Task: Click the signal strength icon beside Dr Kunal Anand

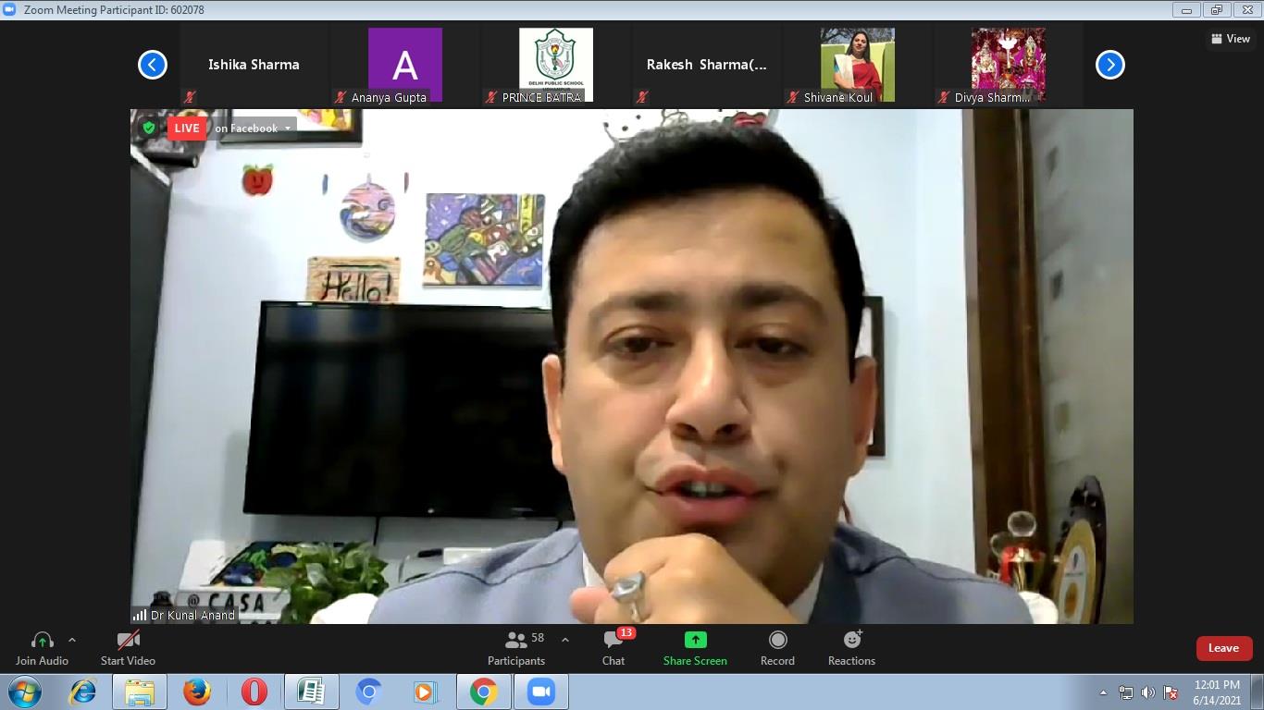Action: 140,615
